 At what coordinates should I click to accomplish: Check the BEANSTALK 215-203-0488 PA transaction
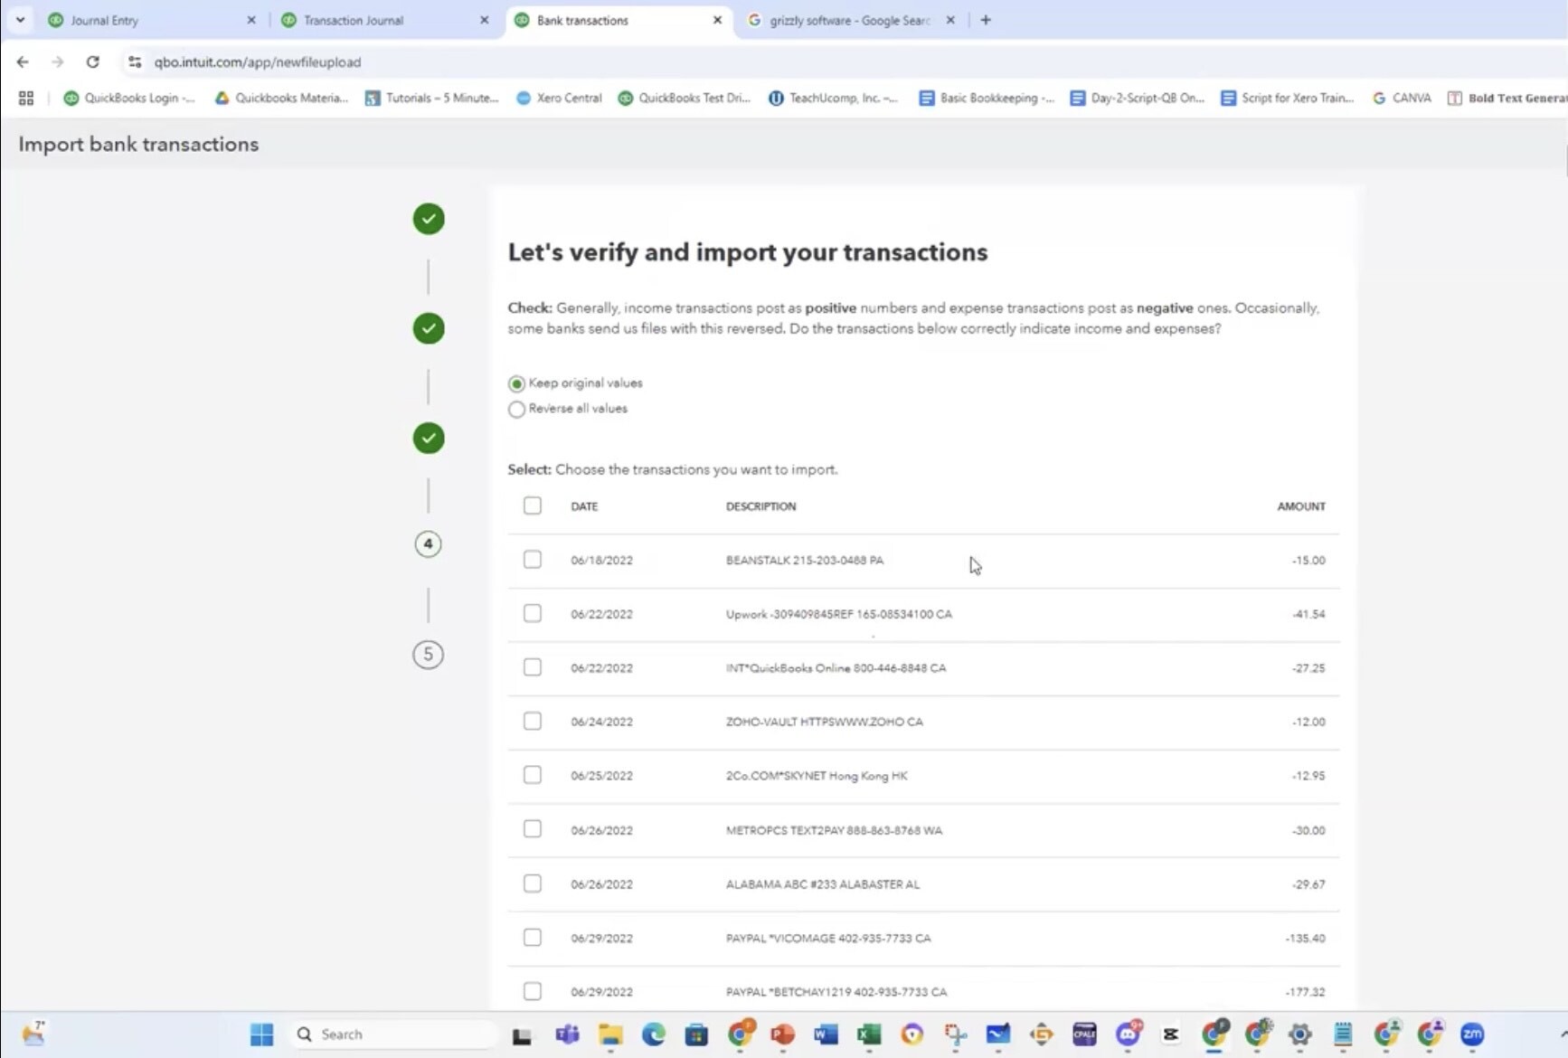tap(533, 560)
